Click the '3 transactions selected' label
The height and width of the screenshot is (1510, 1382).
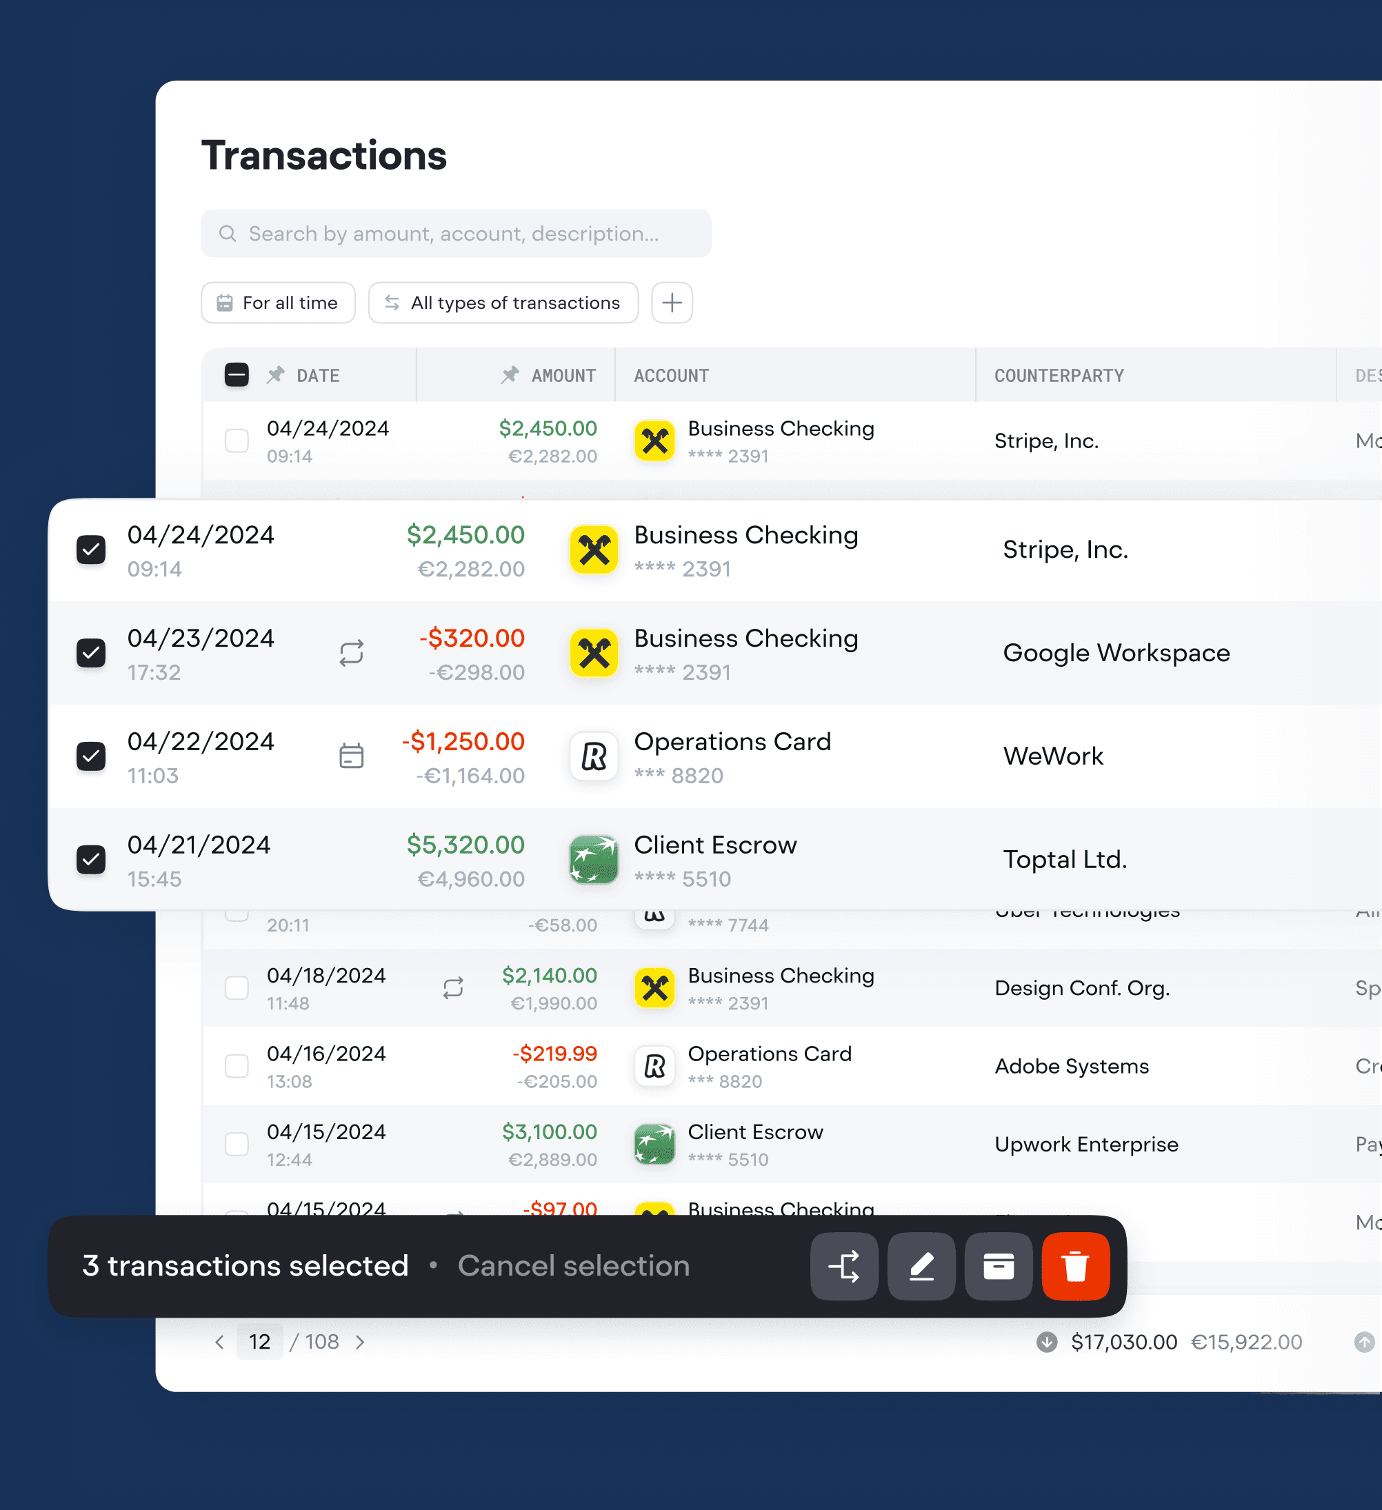(x=246, y=1266)
